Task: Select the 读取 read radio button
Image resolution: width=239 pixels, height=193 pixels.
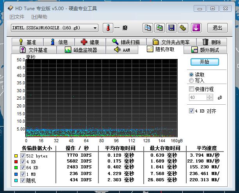Action: tap(191, 75)
